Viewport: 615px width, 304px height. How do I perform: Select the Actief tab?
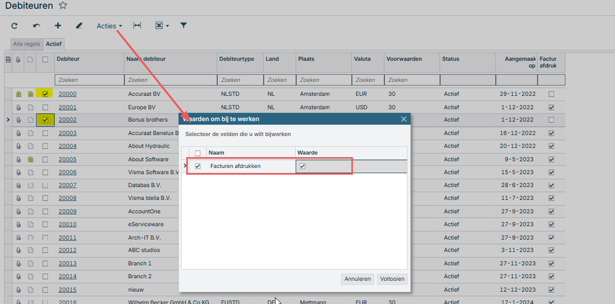pyautogui.click(x=54, y=44)
